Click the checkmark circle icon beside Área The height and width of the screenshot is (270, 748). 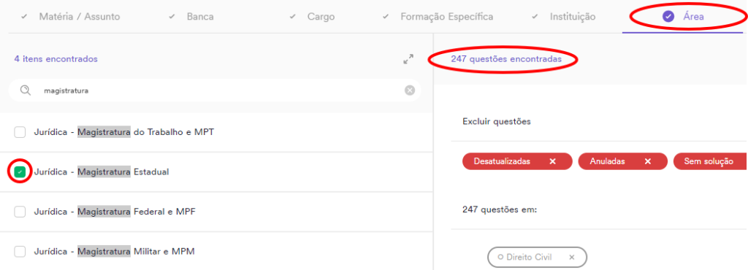point(668,17)
